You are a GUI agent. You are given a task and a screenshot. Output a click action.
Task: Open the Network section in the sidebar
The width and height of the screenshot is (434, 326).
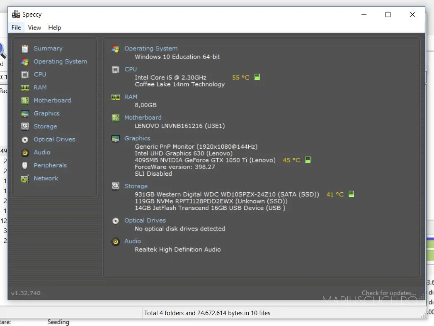pyautogui.click(x=46, y=178)
